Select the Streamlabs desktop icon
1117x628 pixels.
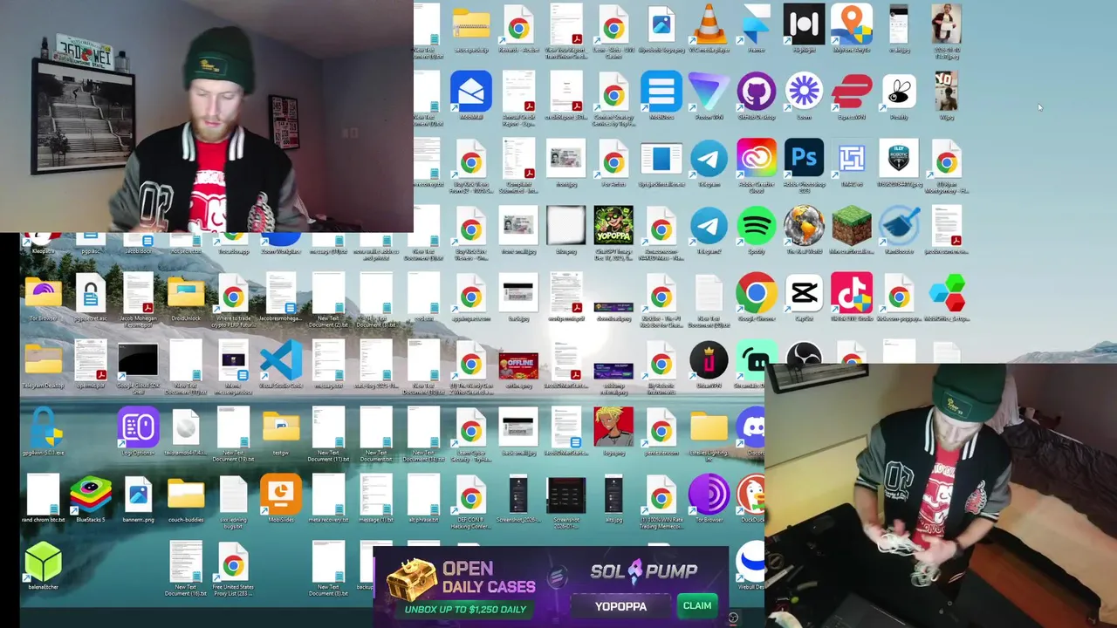click(754, 359)
